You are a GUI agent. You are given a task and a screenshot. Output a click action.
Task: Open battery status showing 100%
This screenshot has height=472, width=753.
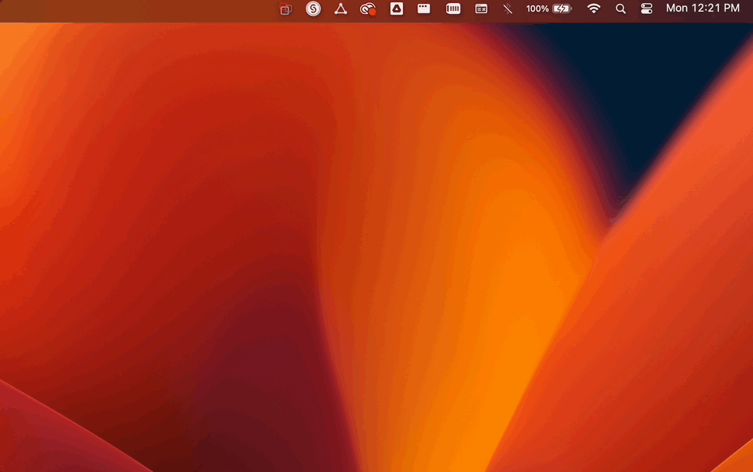point(548,9)
